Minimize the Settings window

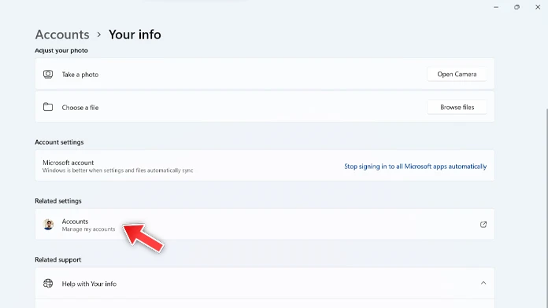coord(496,7)
